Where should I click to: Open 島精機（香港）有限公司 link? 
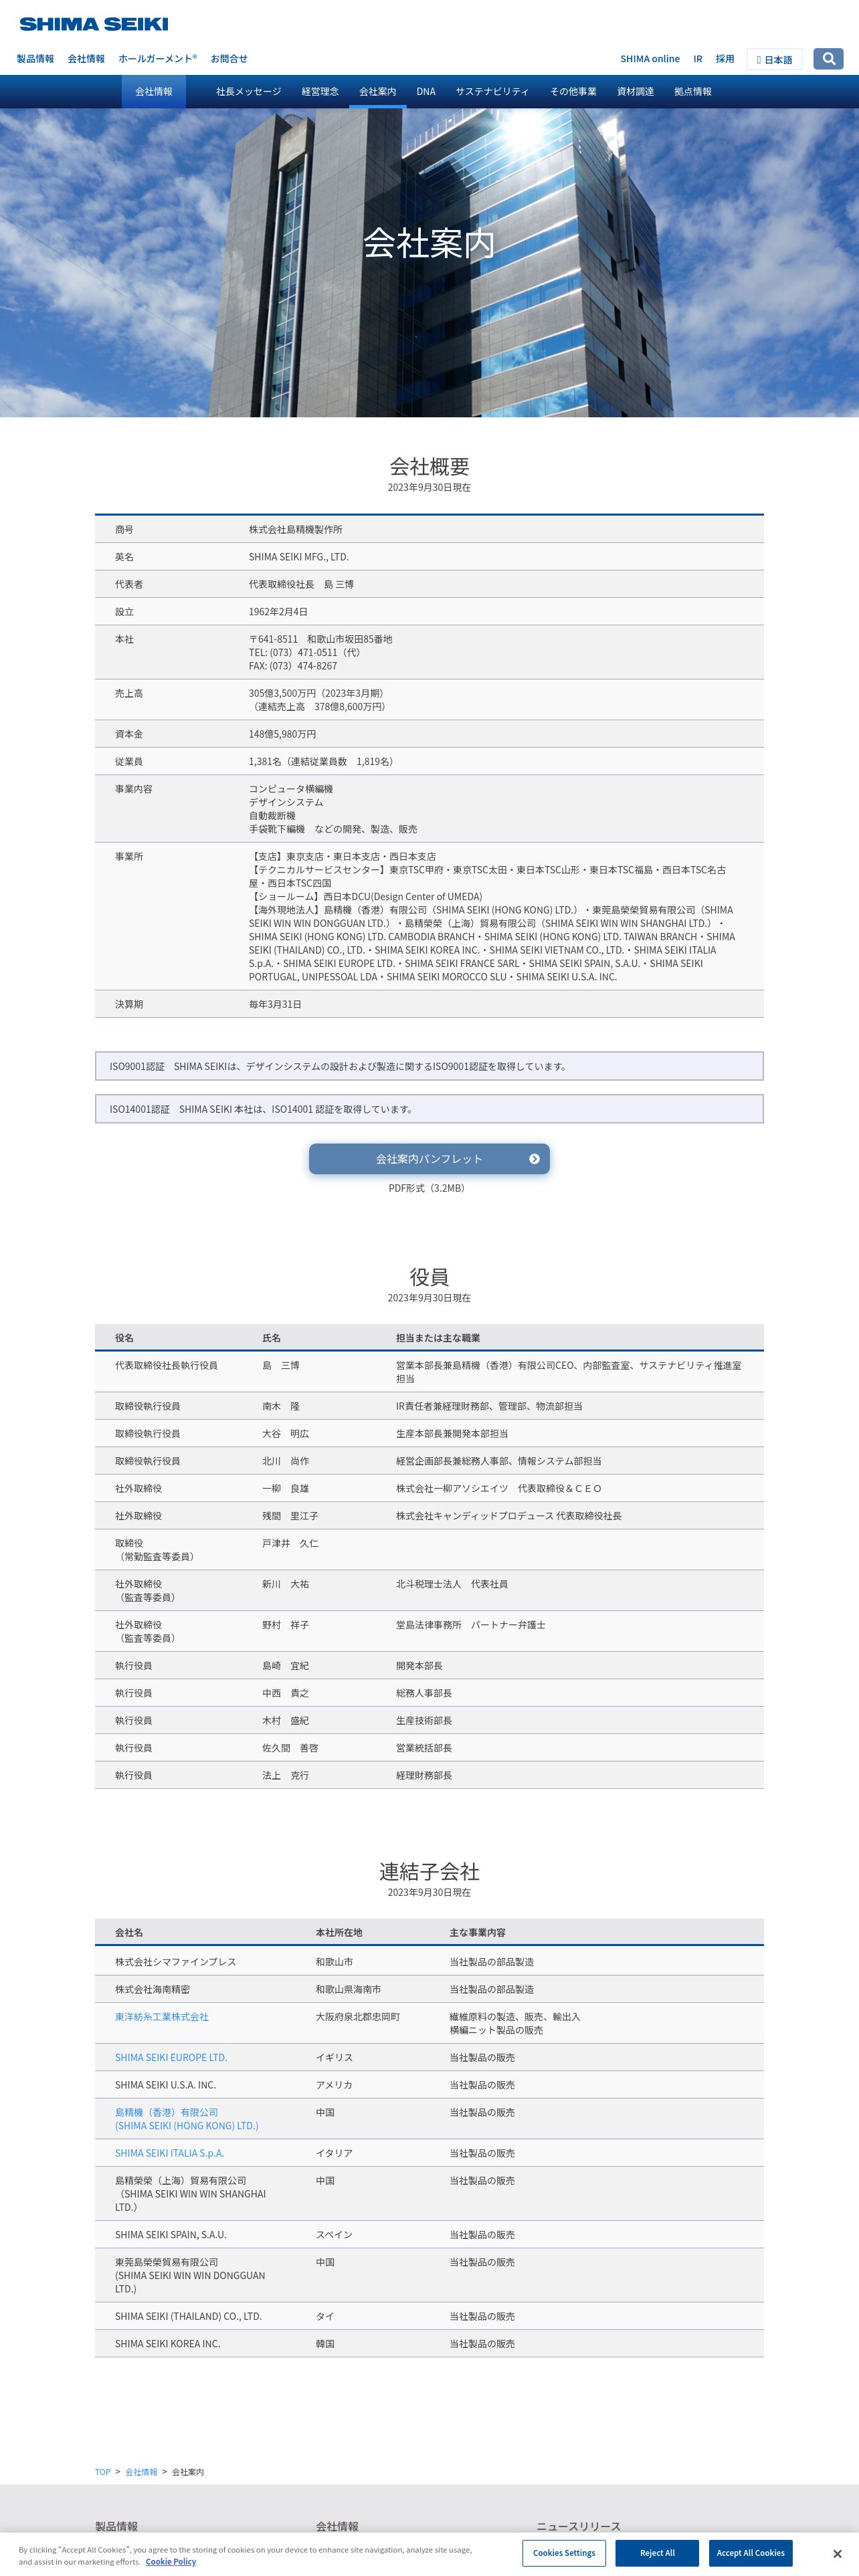pyautogui.click(x=186, y=2119)
